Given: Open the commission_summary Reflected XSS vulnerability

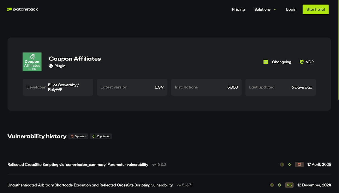Looking at the screenshot, I should [x=78, y=165].
